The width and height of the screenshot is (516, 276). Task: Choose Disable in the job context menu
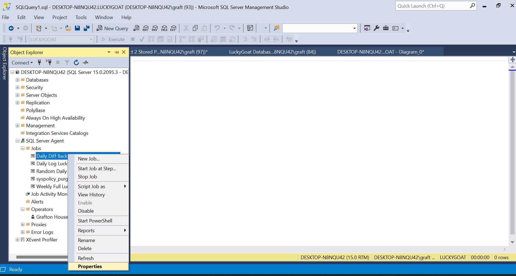coord(86,211)
